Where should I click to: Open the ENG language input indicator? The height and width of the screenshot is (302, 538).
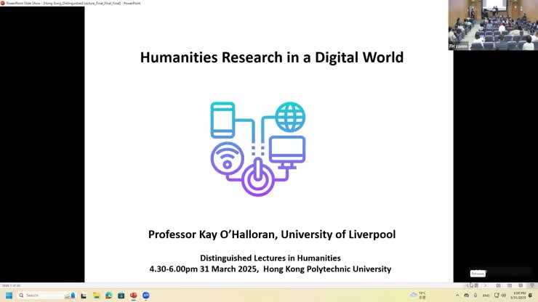(486, 295)
